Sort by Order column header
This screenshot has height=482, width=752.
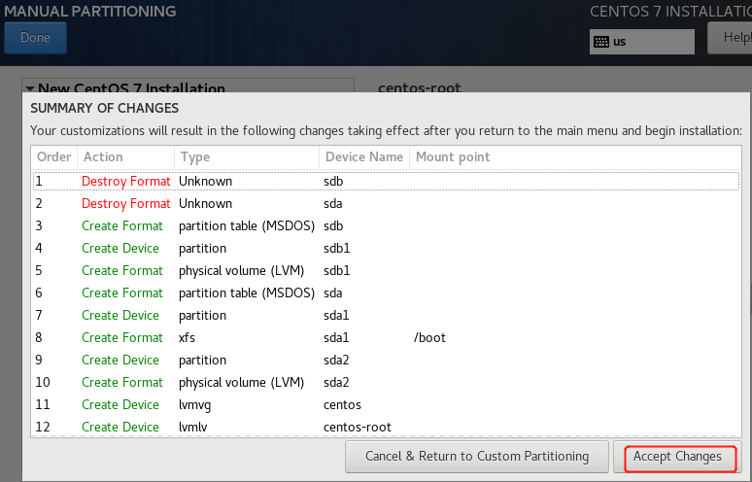pos(54,157)
